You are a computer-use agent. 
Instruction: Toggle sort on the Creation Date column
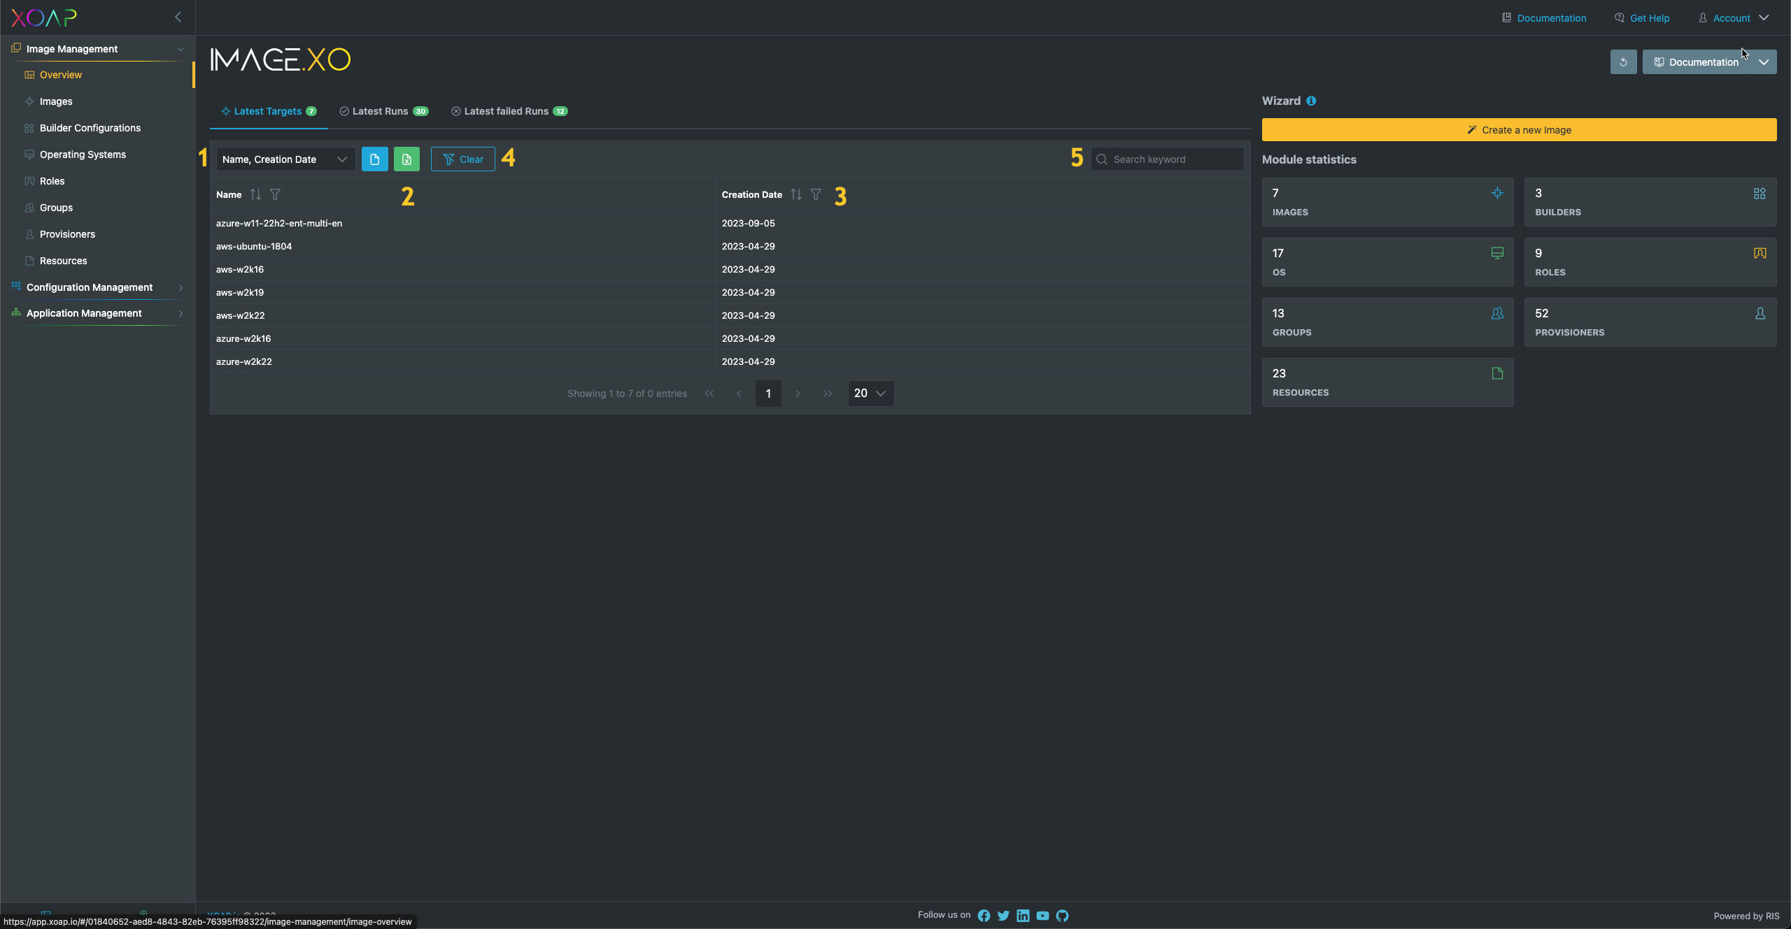coord(796,194)
